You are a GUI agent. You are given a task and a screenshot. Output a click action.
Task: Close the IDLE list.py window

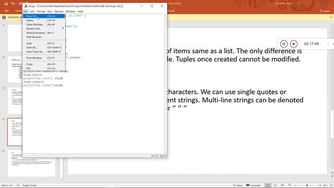coord(162,6)
